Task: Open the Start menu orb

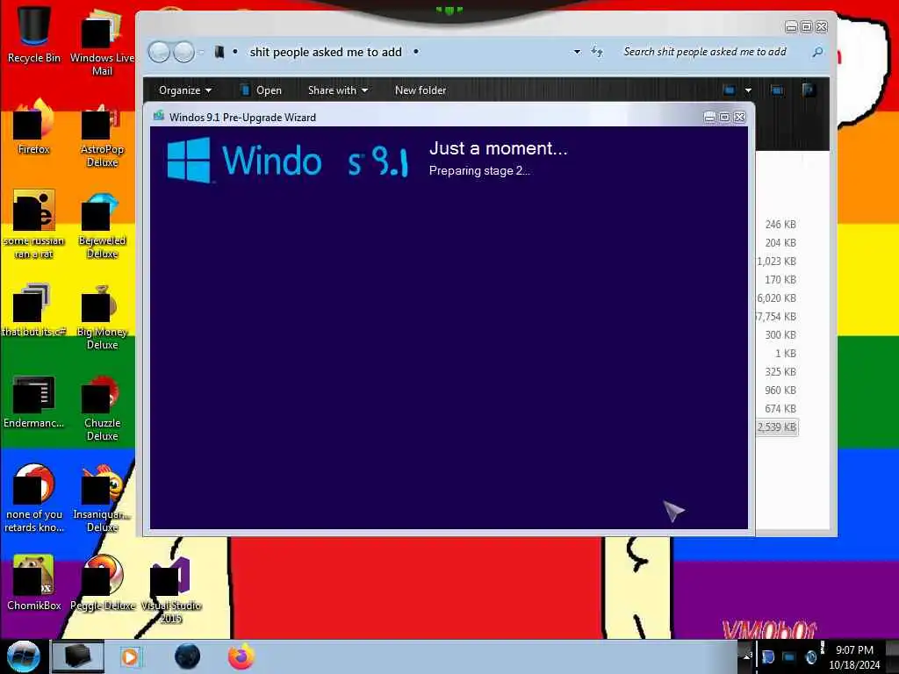Action: (x=23, y=656)
